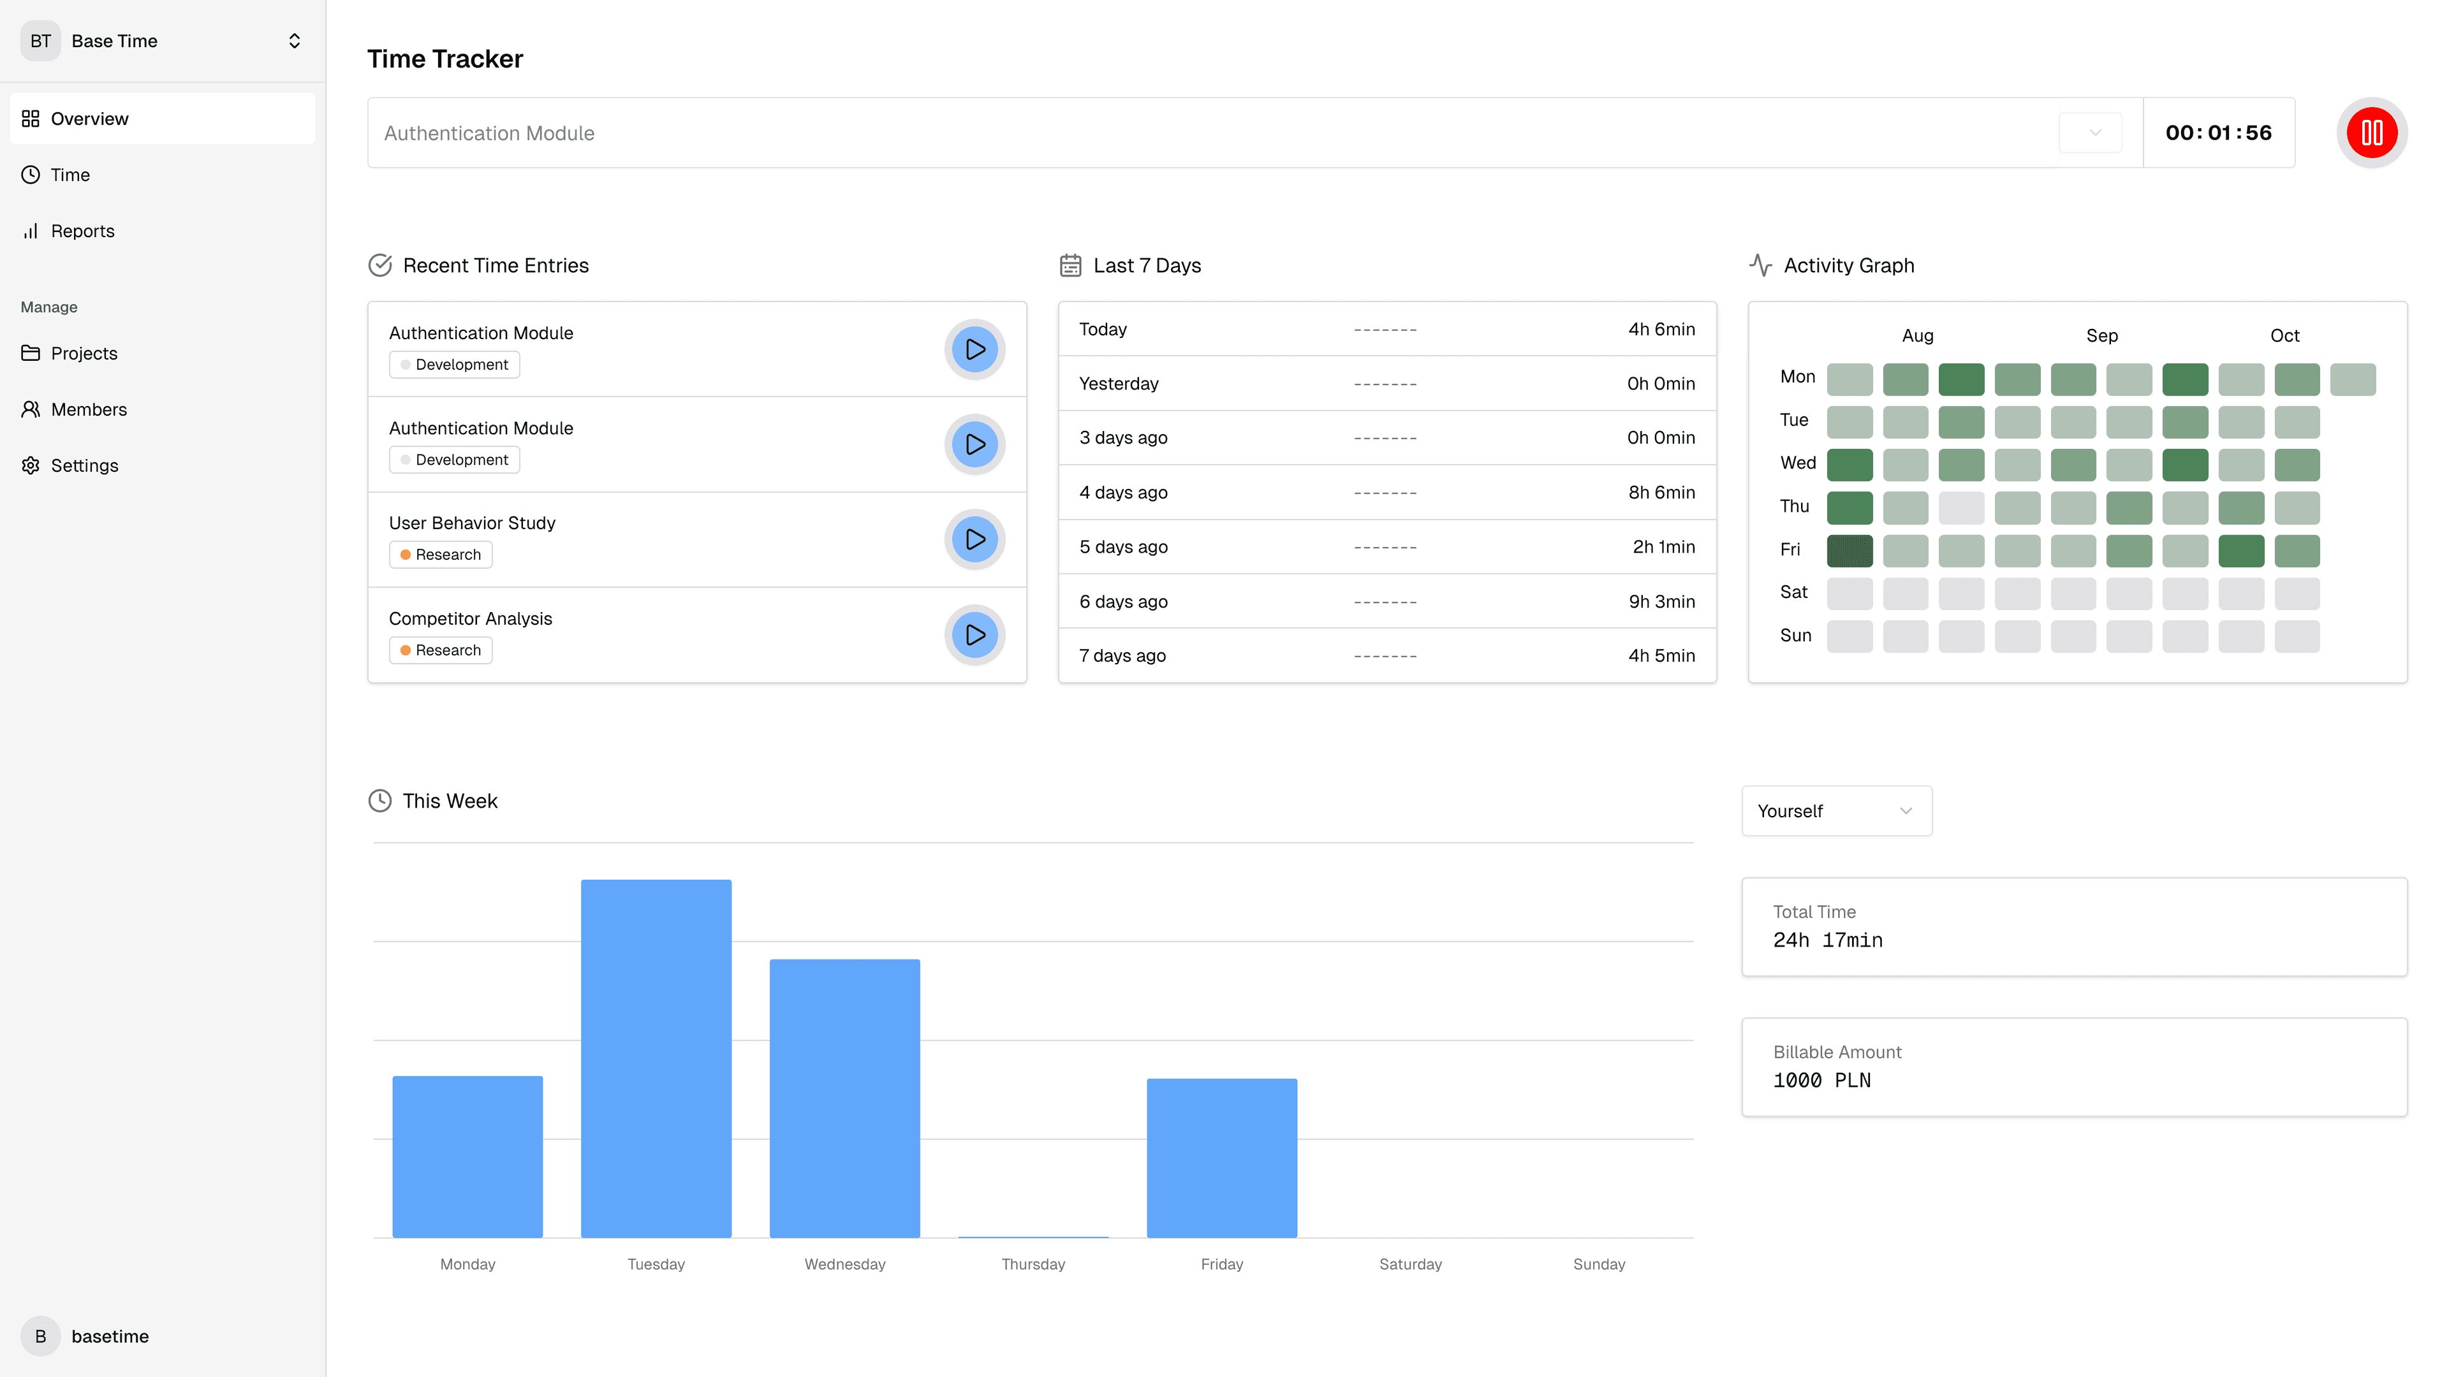Click the Tuesday bar in This Week chart
Screen dimensions: 2449x1377
[x=656, y=1058]
